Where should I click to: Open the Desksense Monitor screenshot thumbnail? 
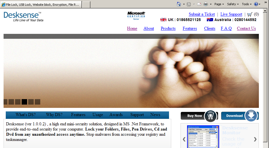pos(203,137)
